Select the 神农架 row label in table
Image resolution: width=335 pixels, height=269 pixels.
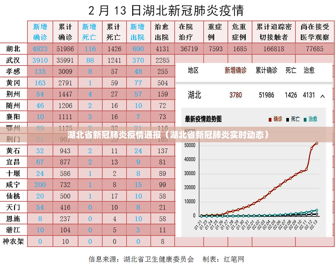tap(13, 241)
